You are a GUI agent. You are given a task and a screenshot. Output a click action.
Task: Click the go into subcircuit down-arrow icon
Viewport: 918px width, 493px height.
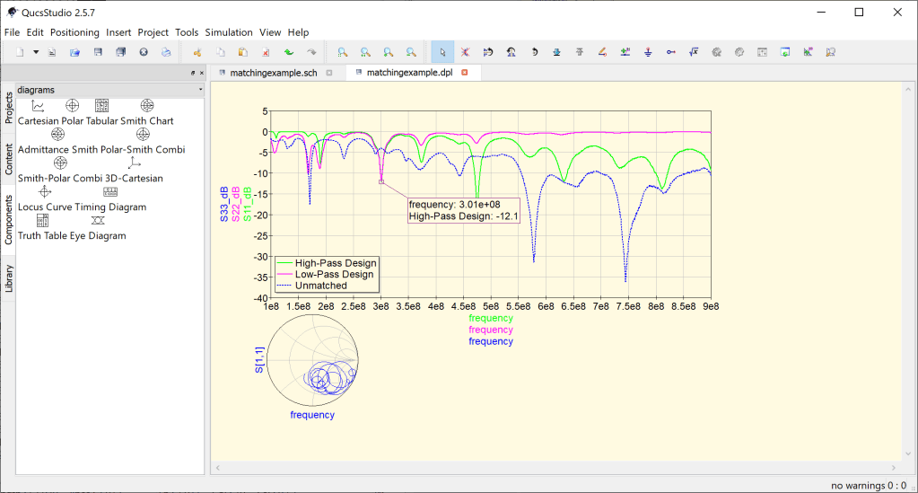tap(556, 52)
